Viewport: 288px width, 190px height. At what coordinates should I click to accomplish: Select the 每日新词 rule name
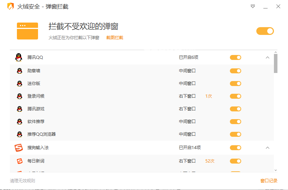36,161
